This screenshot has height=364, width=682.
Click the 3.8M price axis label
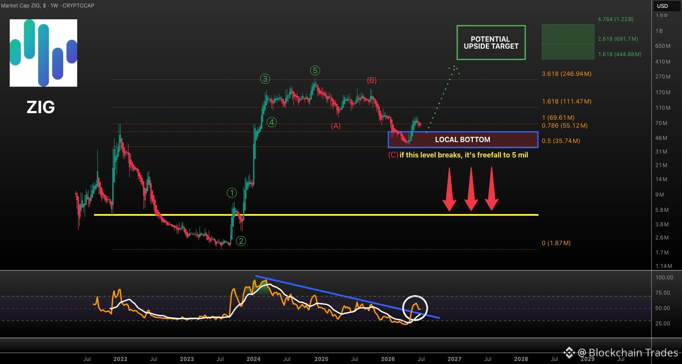pyautogui.click(x=662, y=225)
